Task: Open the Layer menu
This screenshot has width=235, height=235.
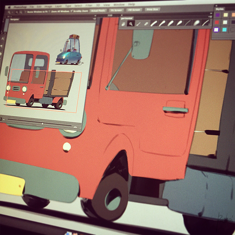Action: point(58,6)
